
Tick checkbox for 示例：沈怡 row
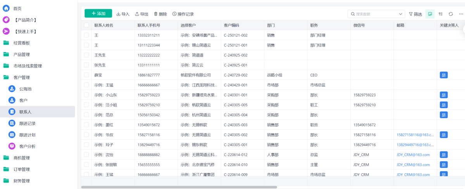[x=86, y=155]
